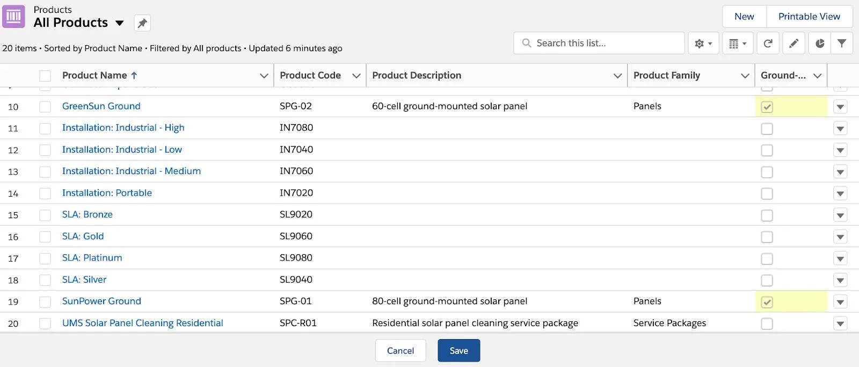
Task: Open row actions for SLA: Silver
Action: (840, 280)
